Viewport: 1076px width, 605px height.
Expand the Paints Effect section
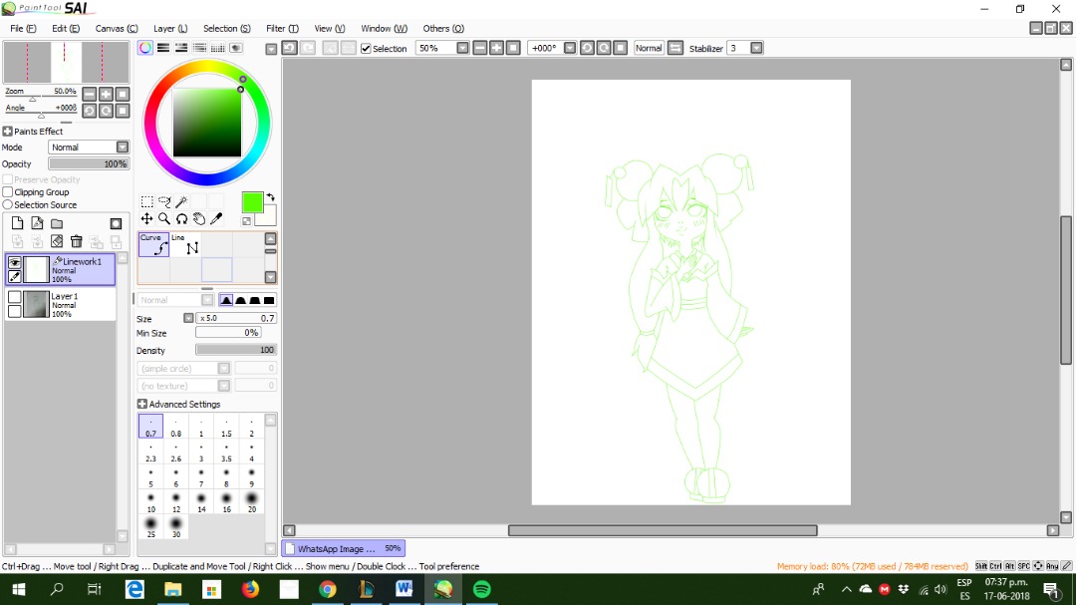pos(8,132)
